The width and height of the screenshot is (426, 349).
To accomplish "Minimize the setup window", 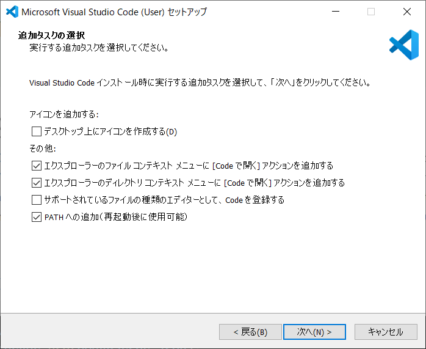I will tap(336, 12).
